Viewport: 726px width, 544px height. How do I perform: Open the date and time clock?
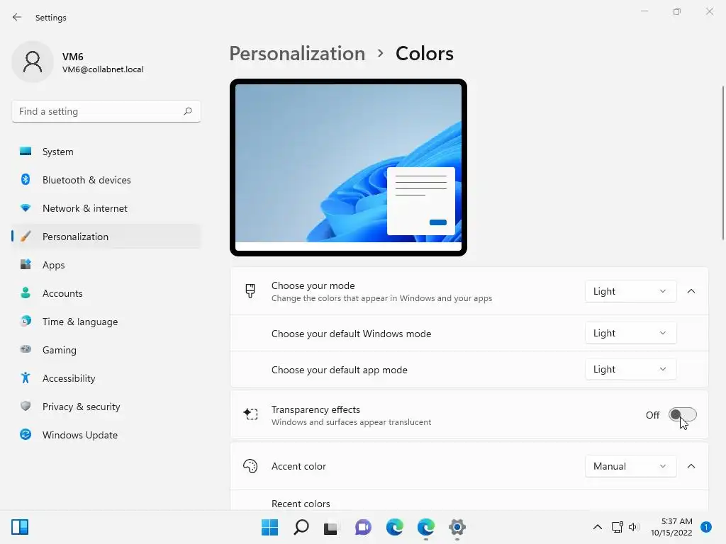point(671,527)
